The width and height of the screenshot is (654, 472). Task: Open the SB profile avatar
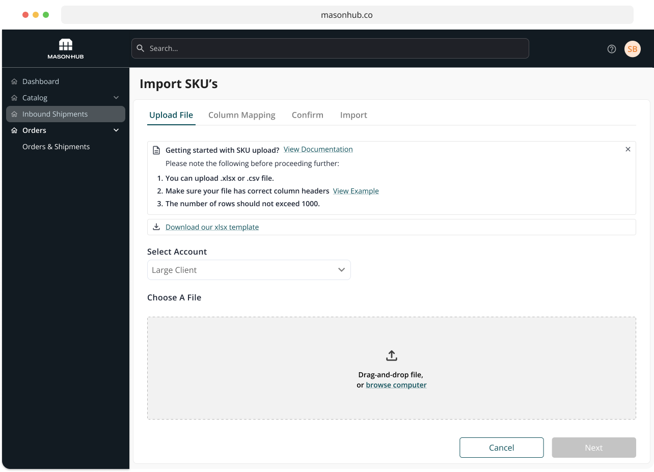point(632,49)
